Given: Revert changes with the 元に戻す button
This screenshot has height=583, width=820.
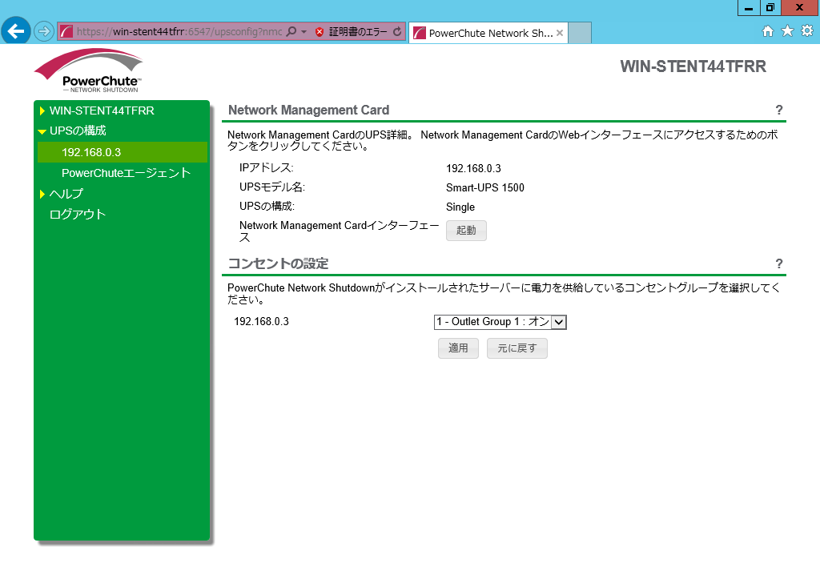Looking at the screenshot, I should point(517,348).
